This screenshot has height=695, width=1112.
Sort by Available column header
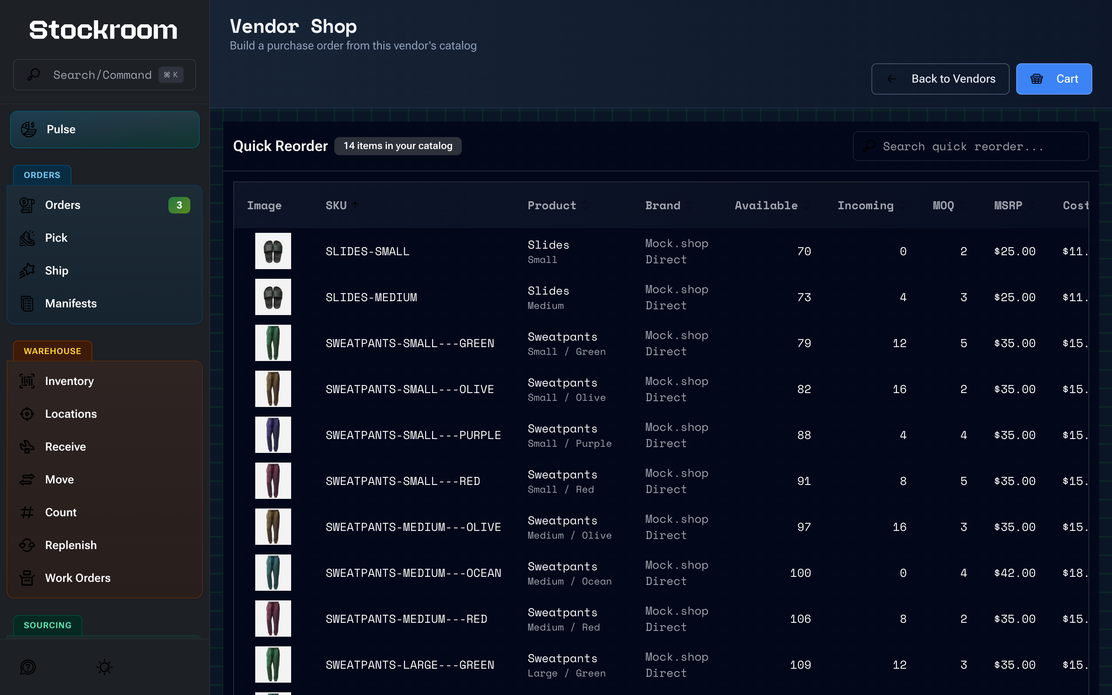(x=771, y=205)
